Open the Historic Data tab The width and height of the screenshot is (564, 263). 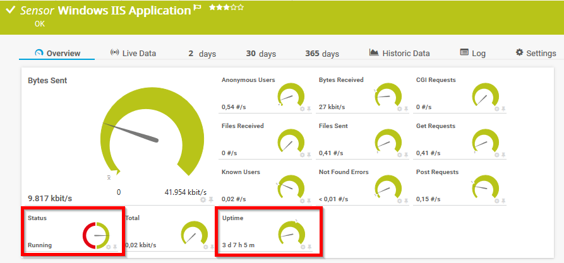(399, 54)
